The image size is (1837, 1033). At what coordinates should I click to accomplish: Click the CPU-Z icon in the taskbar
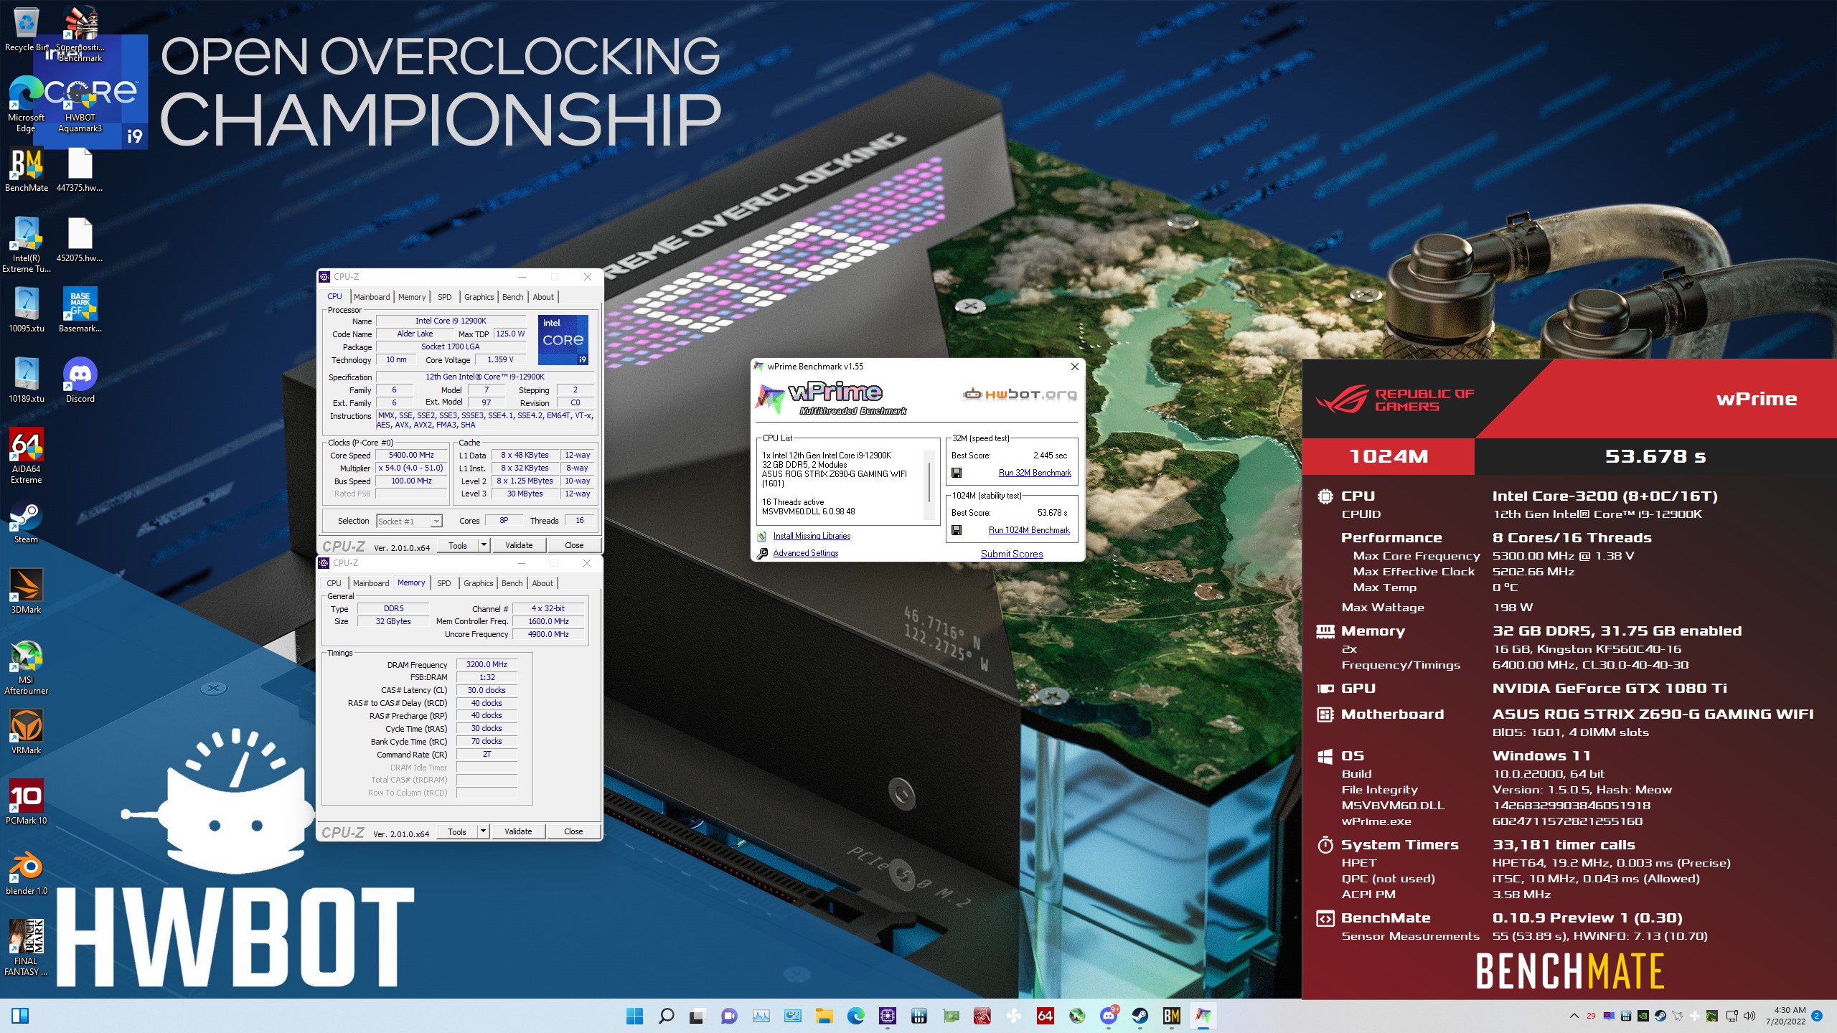pyautogui.click(x=888, y=1016)
